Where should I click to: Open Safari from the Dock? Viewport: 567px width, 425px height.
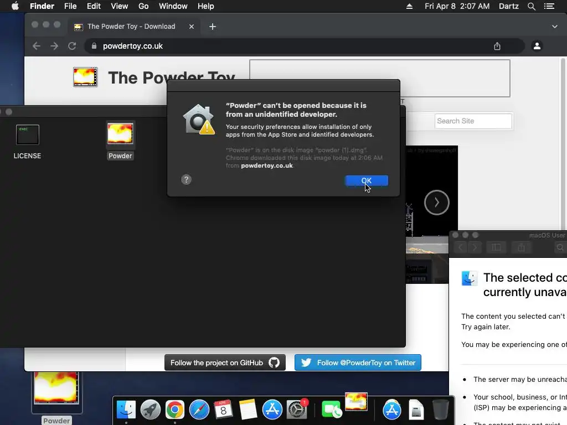(x=199, y=410)
